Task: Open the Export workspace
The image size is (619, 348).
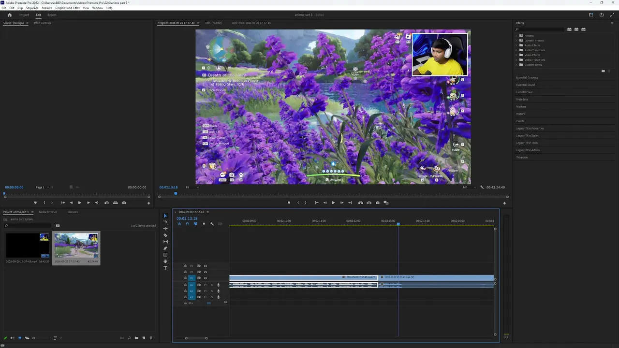Action: (52, 15)
